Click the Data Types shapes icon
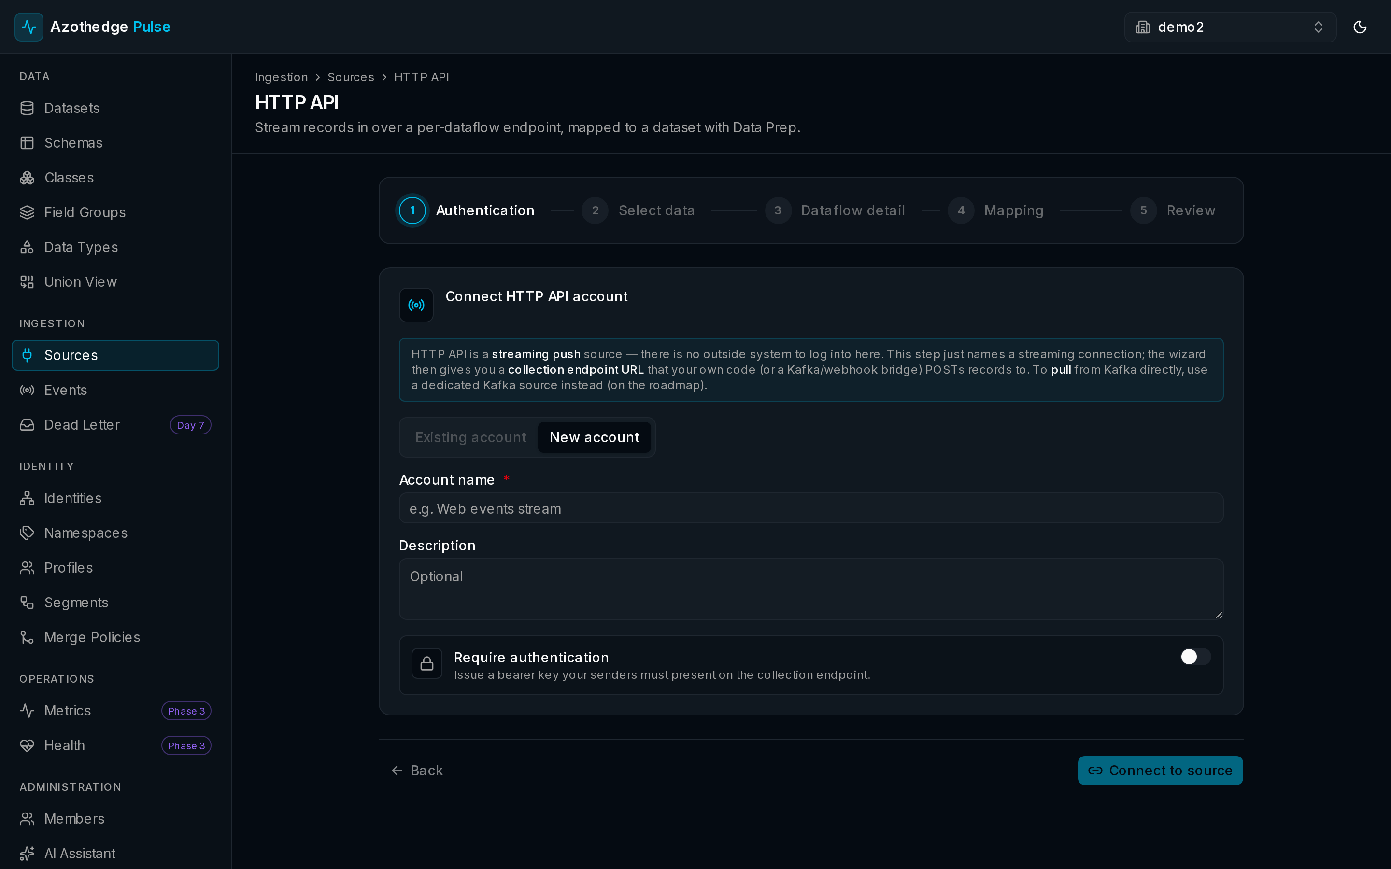Screen dimensions: 1391x869 tap(27, 247)
